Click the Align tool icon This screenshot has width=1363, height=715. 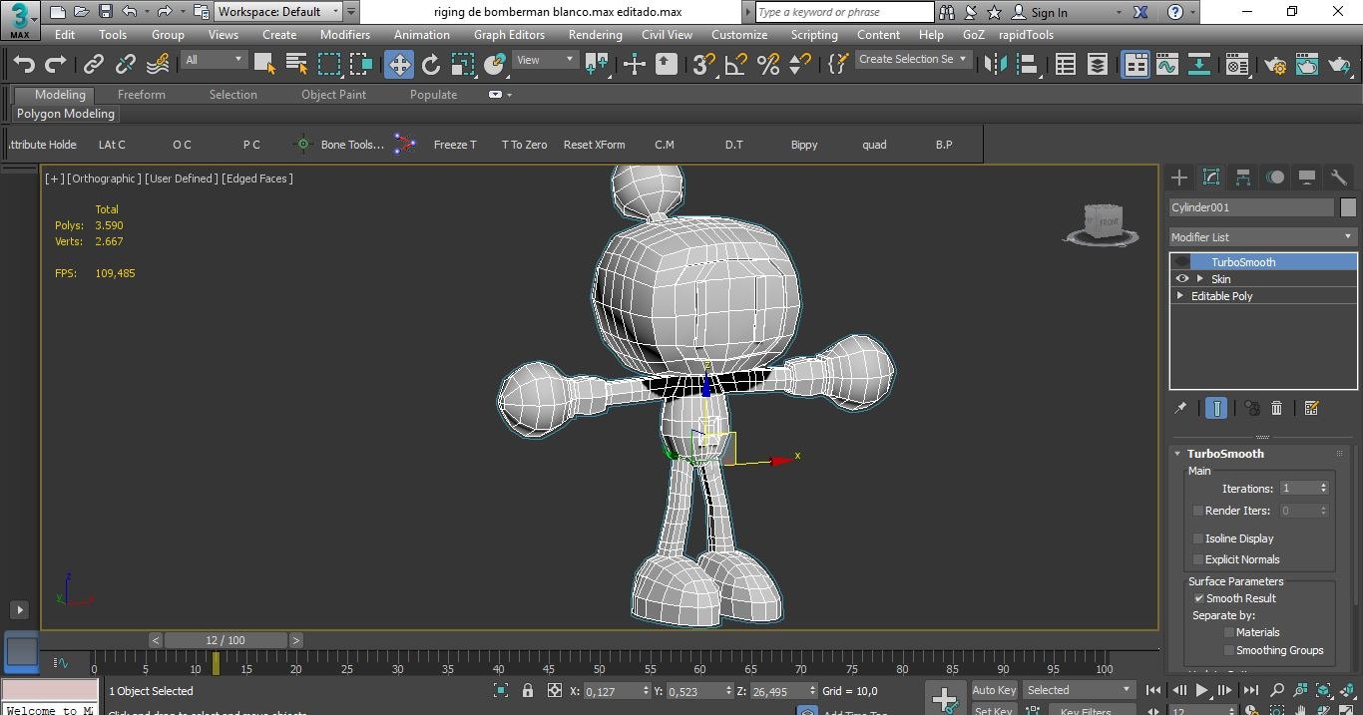coord(1027,64)
